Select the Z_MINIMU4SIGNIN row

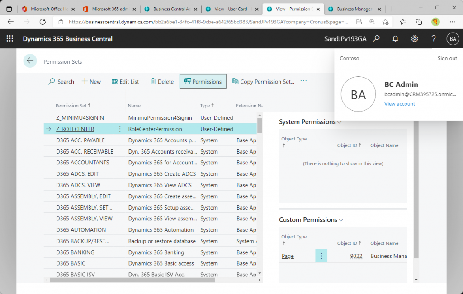pos(150,118)
